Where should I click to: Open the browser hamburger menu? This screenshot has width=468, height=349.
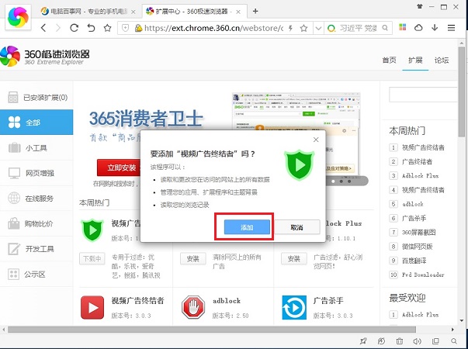pos(451,28)
